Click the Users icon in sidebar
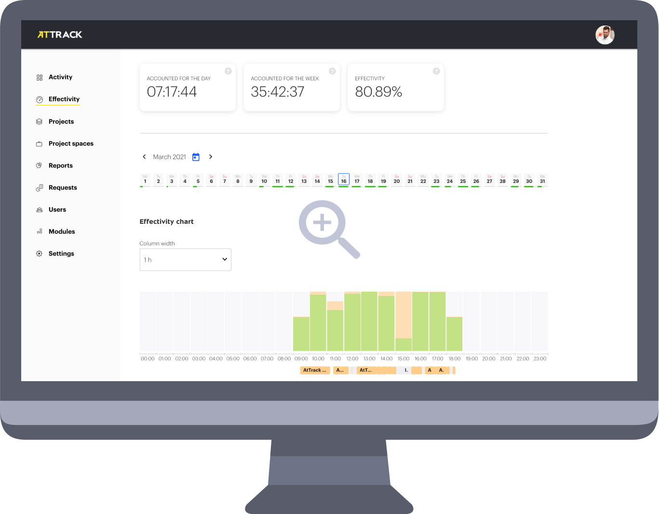 click(x=40, y=210)
